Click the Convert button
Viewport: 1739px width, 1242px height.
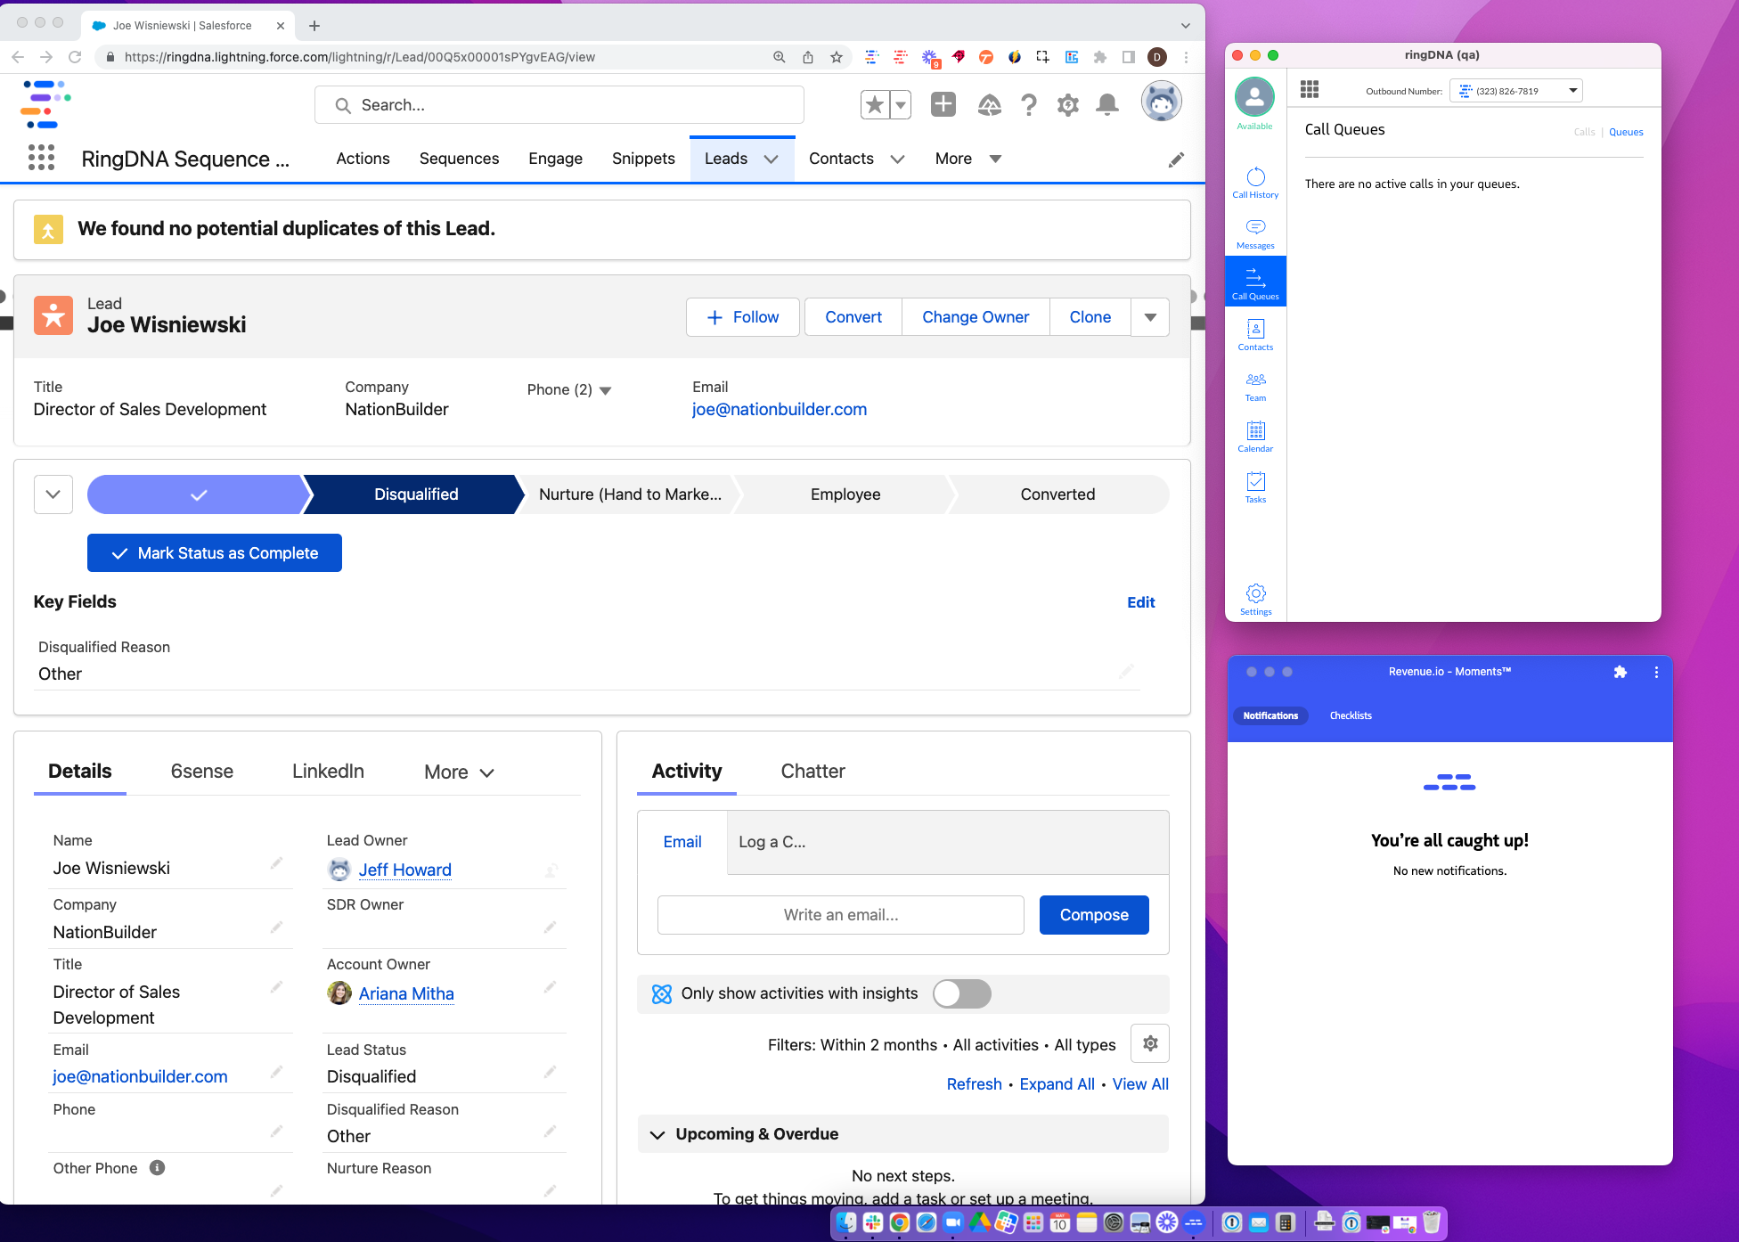pos(853,317)
